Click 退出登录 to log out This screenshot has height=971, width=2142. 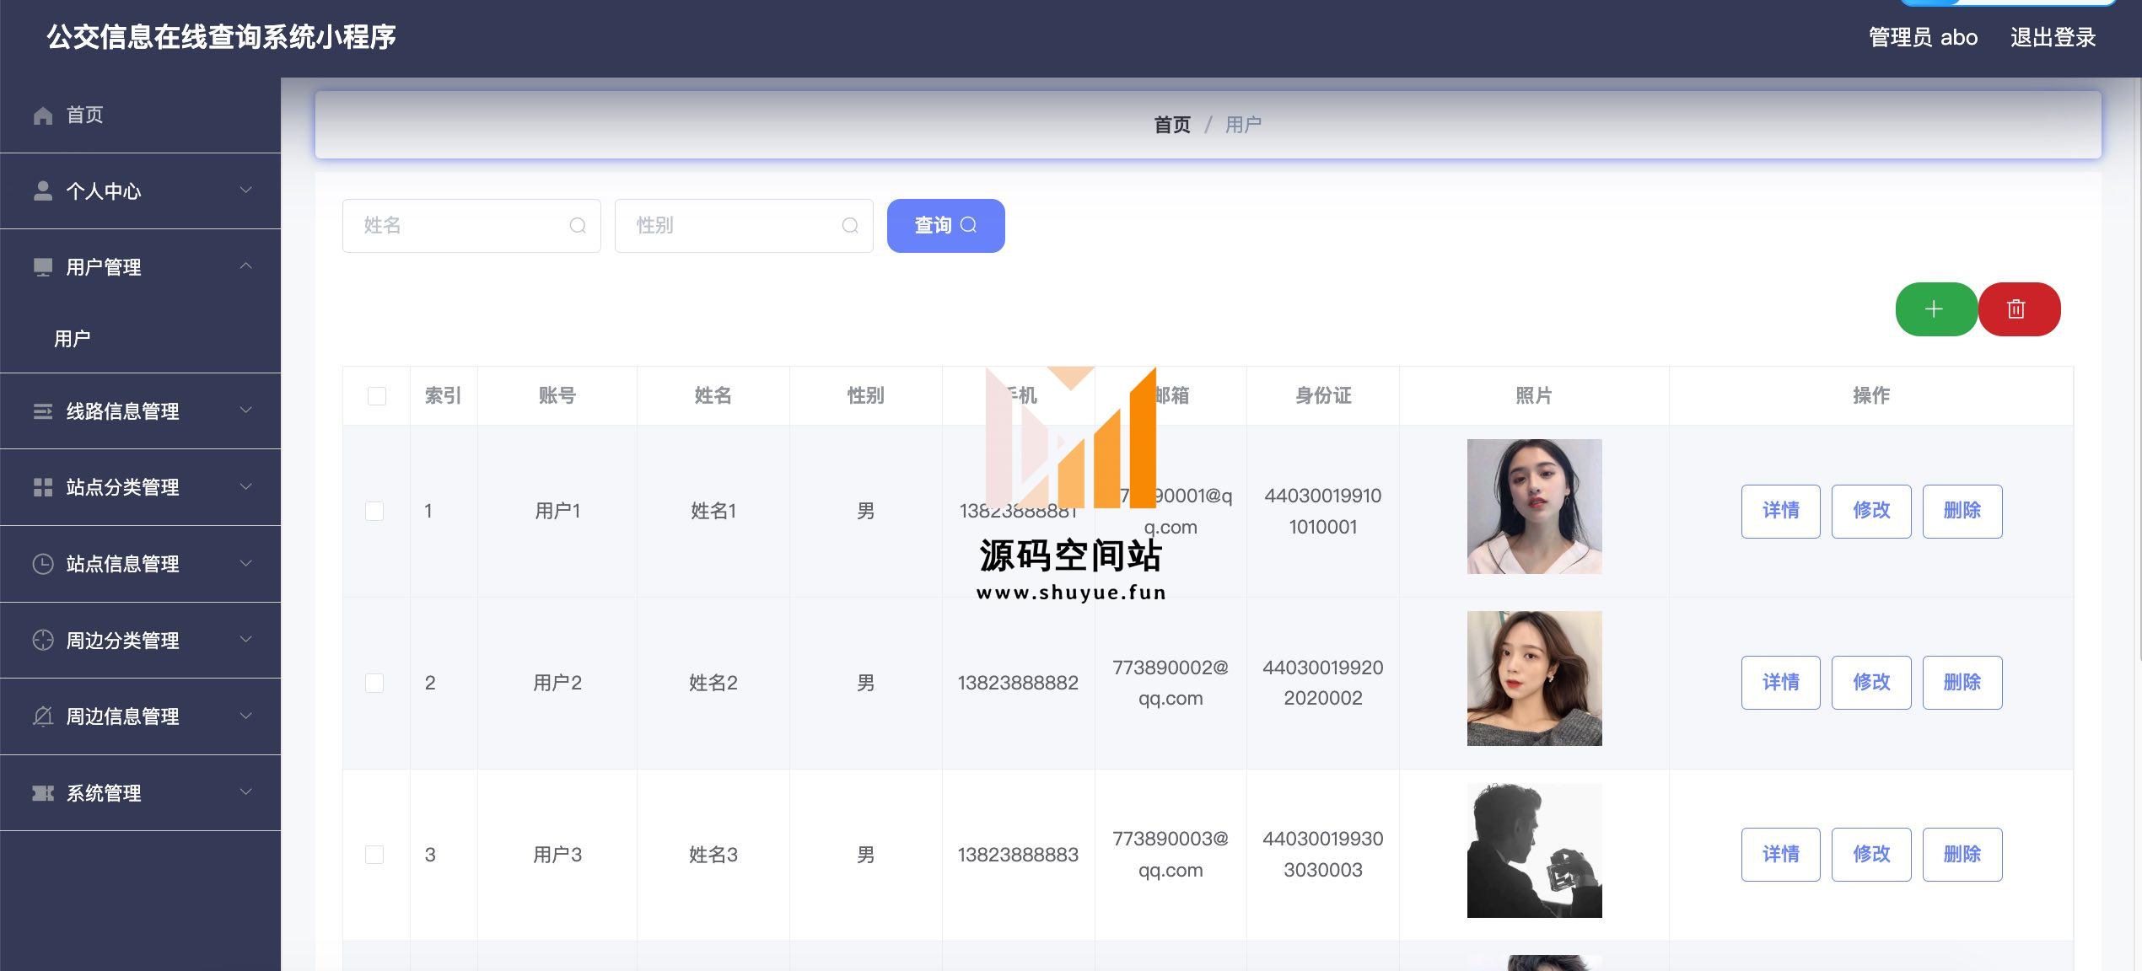[2053, 37]
